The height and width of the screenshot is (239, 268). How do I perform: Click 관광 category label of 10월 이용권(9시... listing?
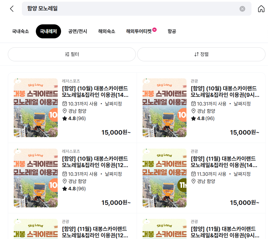tap(194, 81)
